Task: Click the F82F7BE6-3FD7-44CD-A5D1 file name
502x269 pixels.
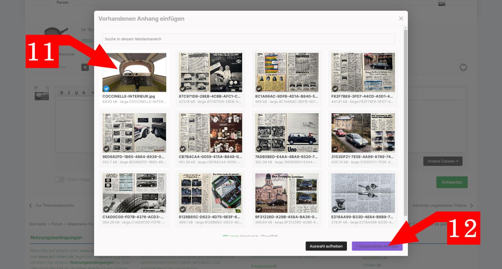Action: tap(362, 96)
